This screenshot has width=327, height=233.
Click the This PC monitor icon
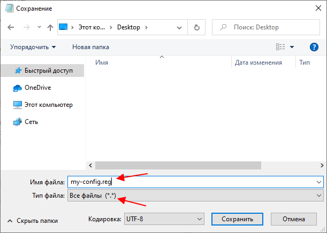click(x=18, y=105)
